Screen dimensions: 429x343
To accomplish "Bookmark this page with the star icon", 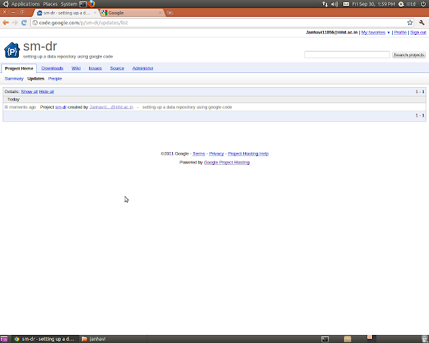I will tap(410, 23).
